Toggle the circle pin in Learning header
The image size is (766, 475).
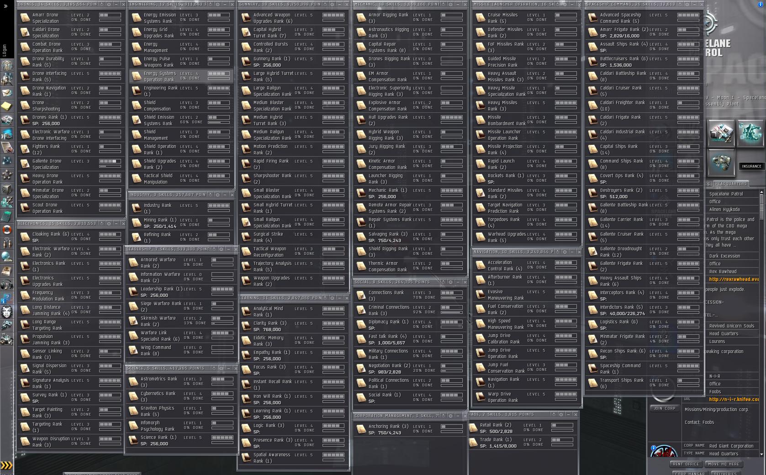[x=333, y=298]
